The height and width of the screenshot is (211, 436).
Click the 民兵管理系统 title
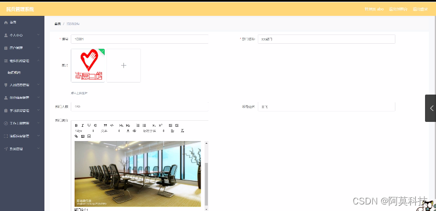(20, 9)
